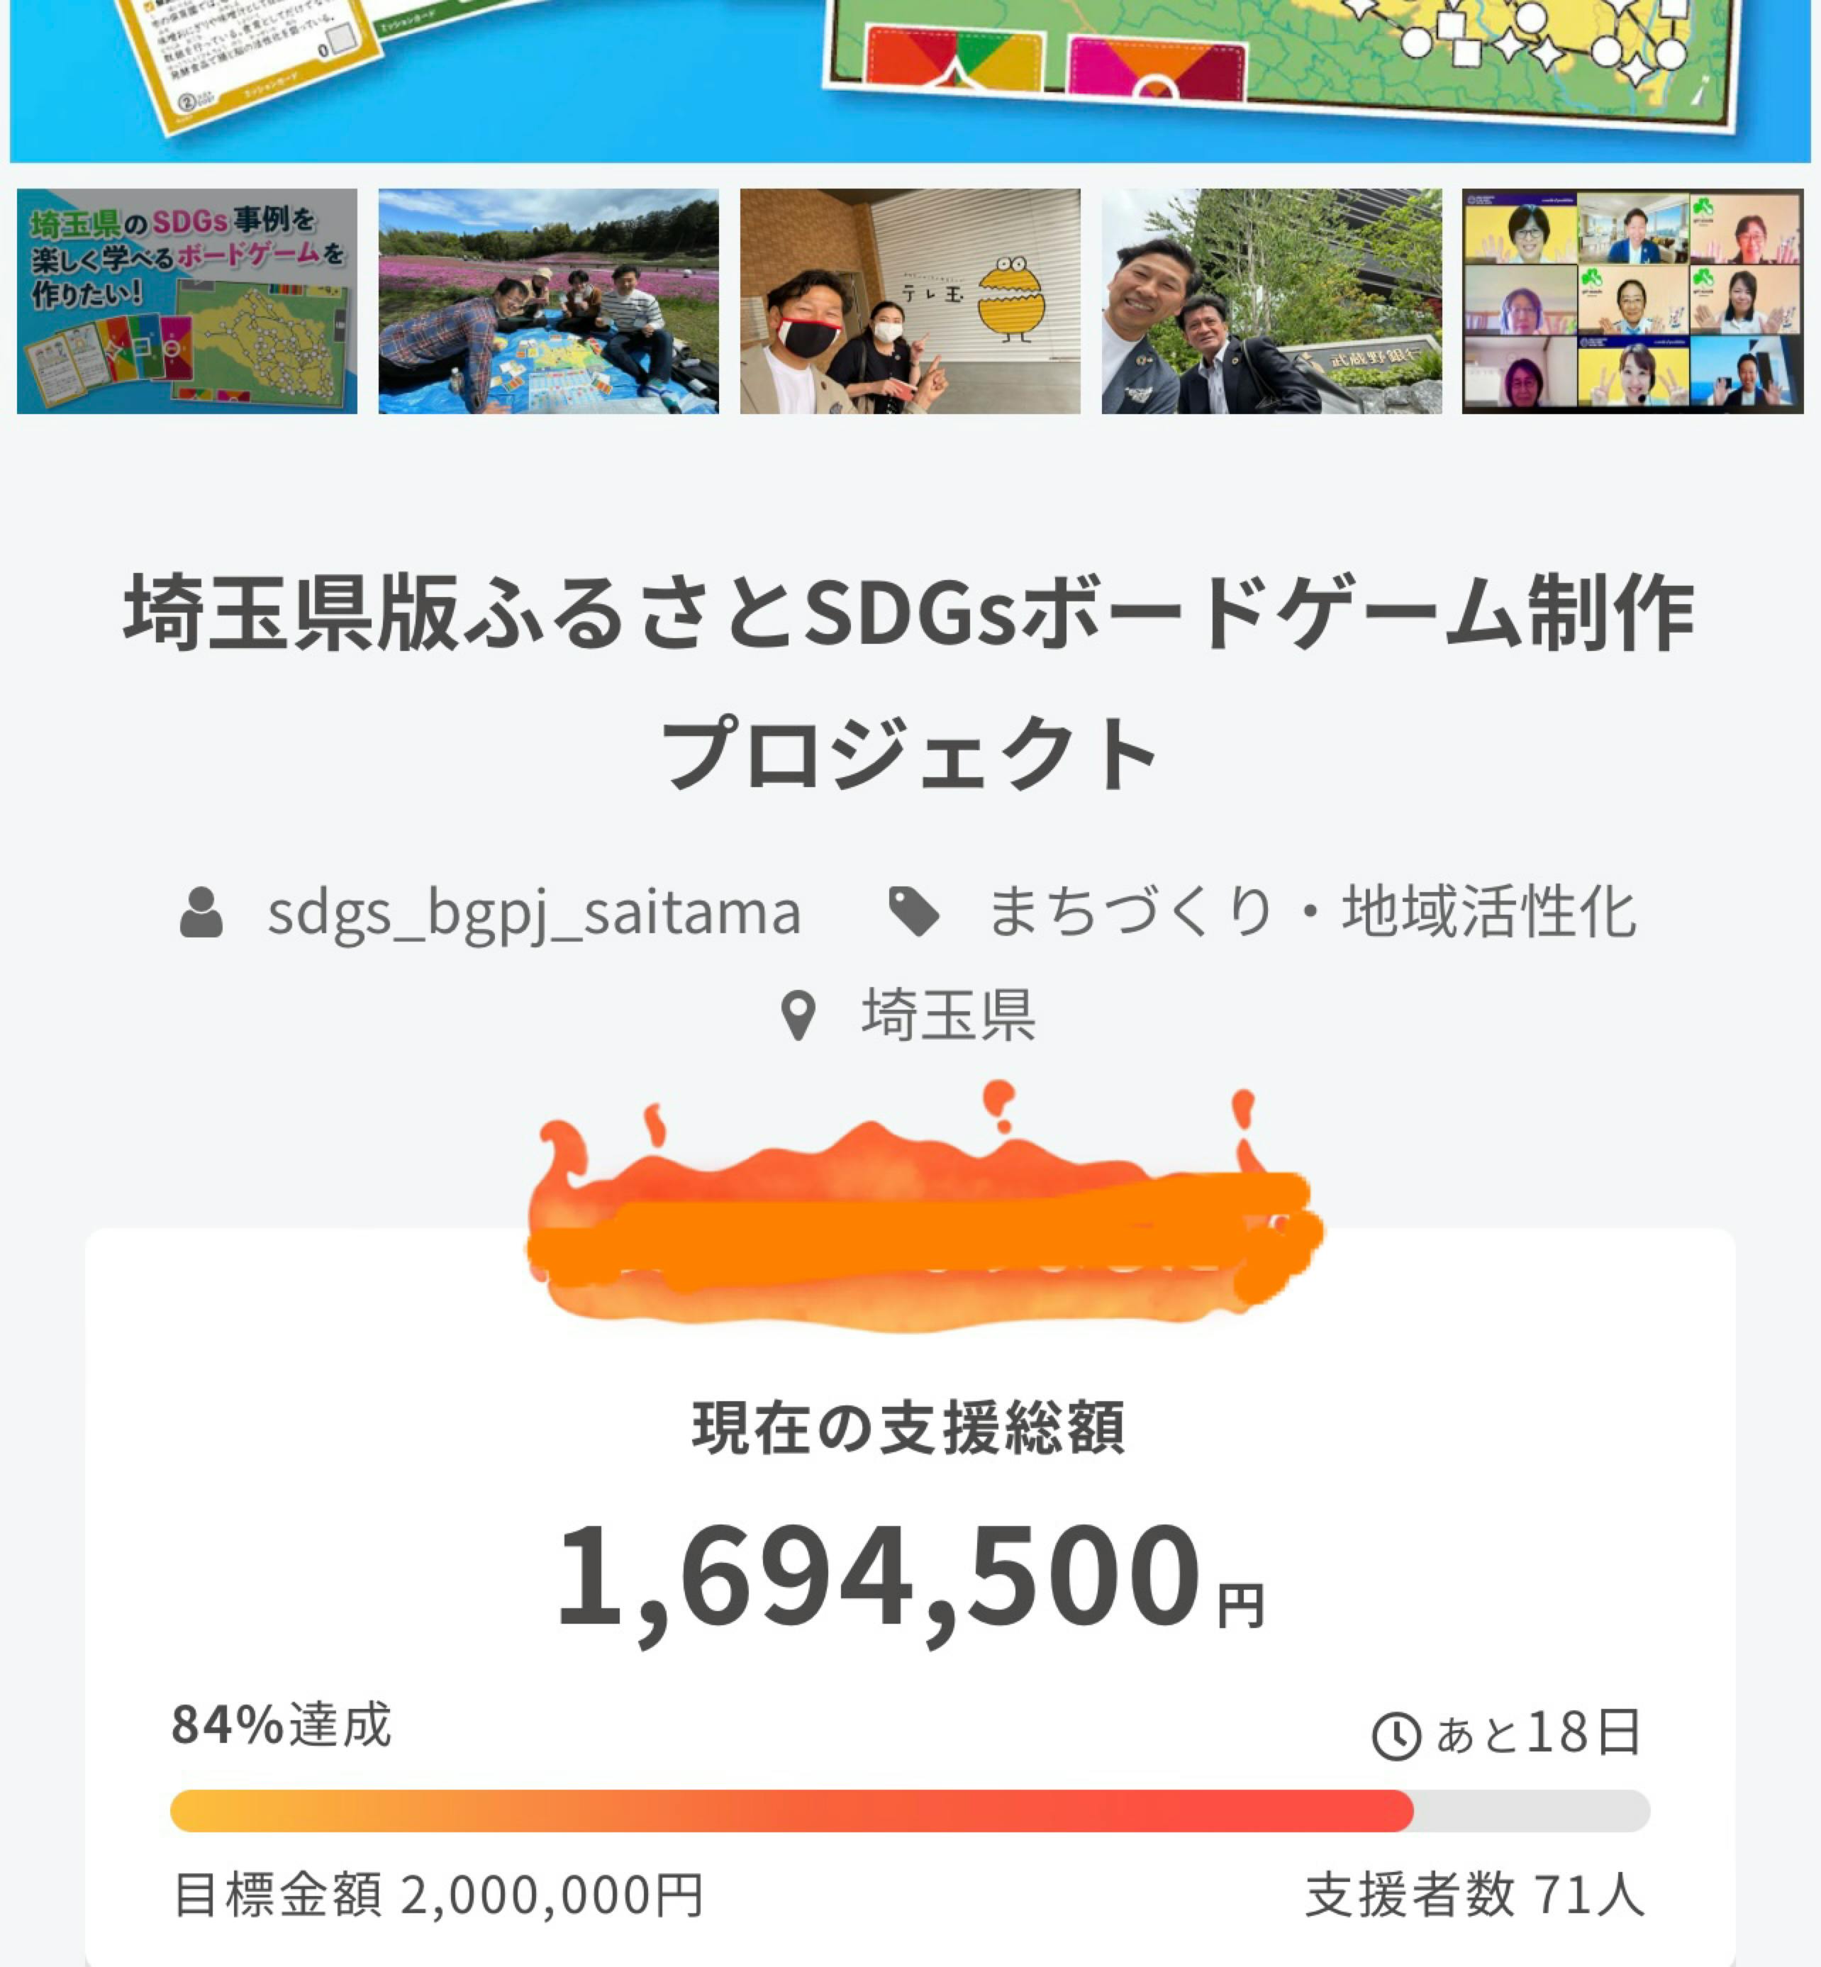Click the location pin icon
The image size is (1821, 1967).
coord(797,1015)
